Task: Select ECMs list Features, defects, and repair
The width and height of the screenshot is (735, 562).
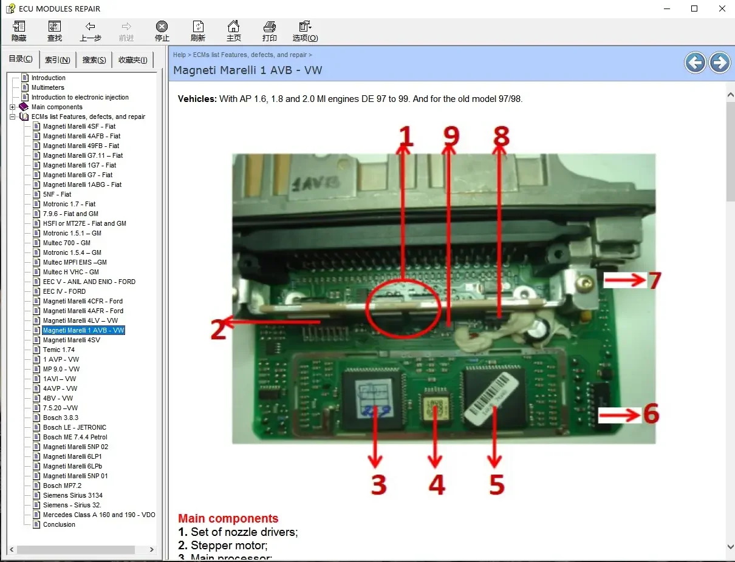Action: (88, 117)
